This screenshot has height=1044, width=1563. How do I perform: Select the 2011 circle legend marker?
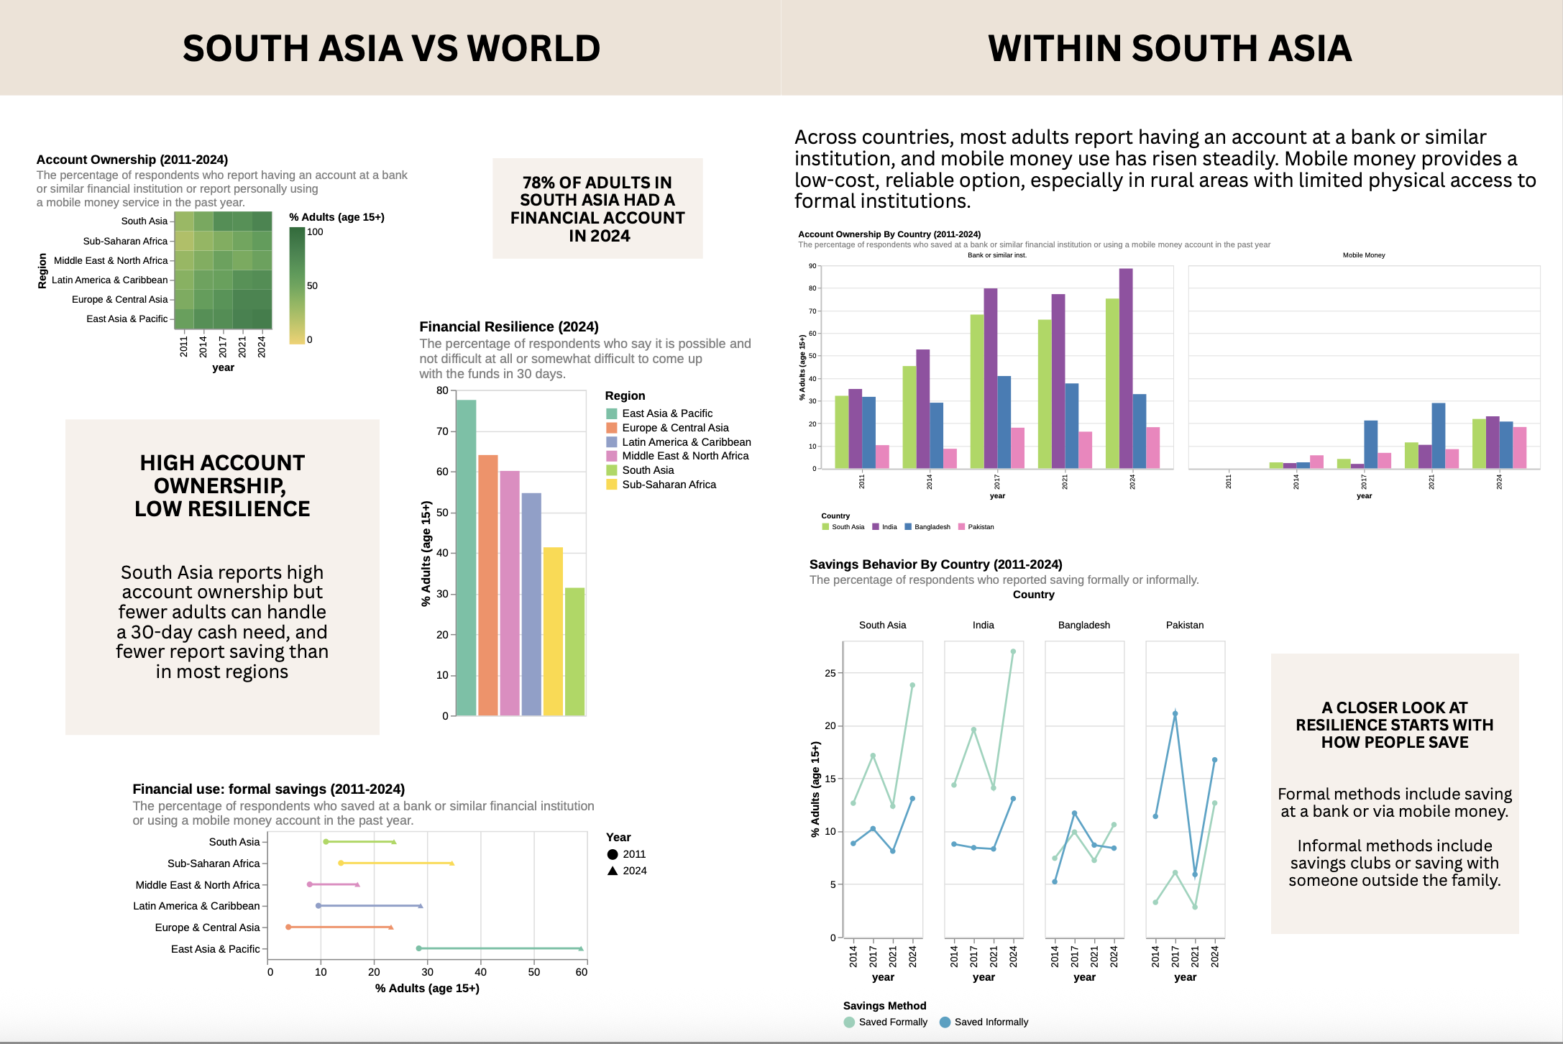613,854
